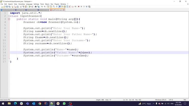Open the Define Your Language toolbar icon
The height and width of the screenshot is (106, 189).
pyautogui.click(x=62, y=6)
